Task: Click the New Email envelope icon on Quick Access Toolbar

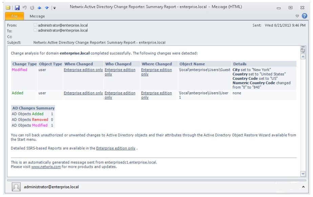Action: coord(8,8)
